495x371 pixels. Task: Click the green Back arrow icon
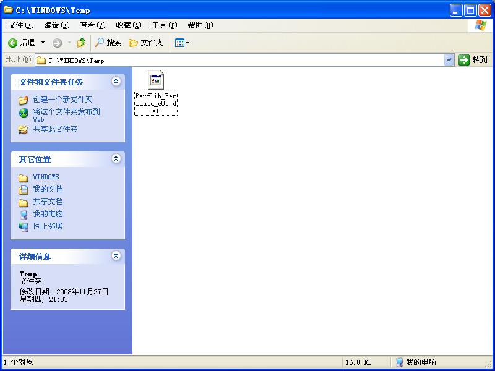12,43
